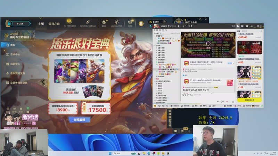This screenshot has height=156, width=278.
Task: Select the 17500 全部线路打包 option
Action: click(x=96, y=108)
